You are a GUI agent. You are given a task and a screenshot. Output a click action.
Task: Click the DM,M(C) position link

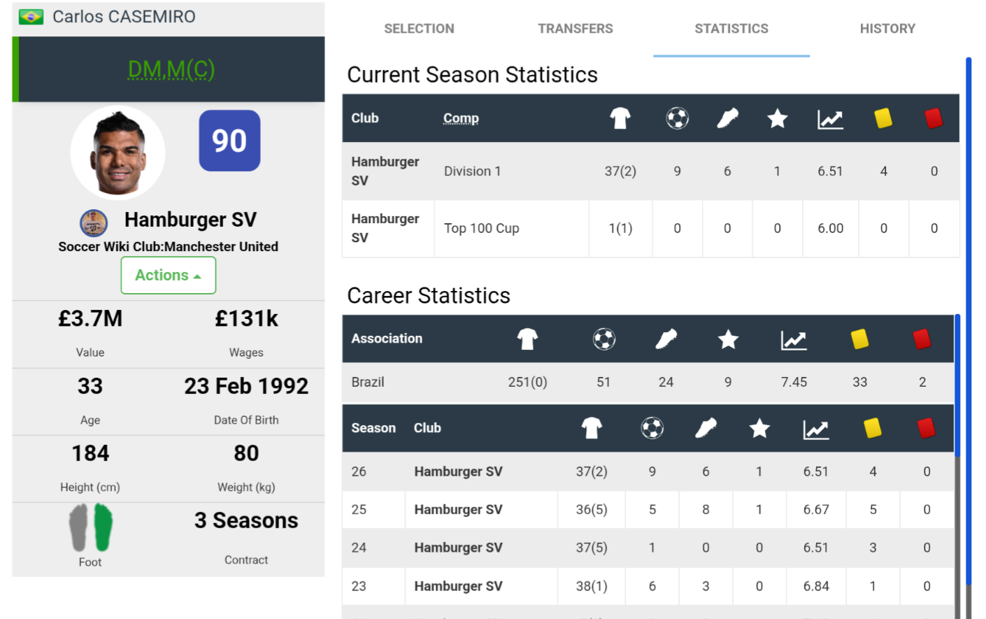tap(171, 70)
